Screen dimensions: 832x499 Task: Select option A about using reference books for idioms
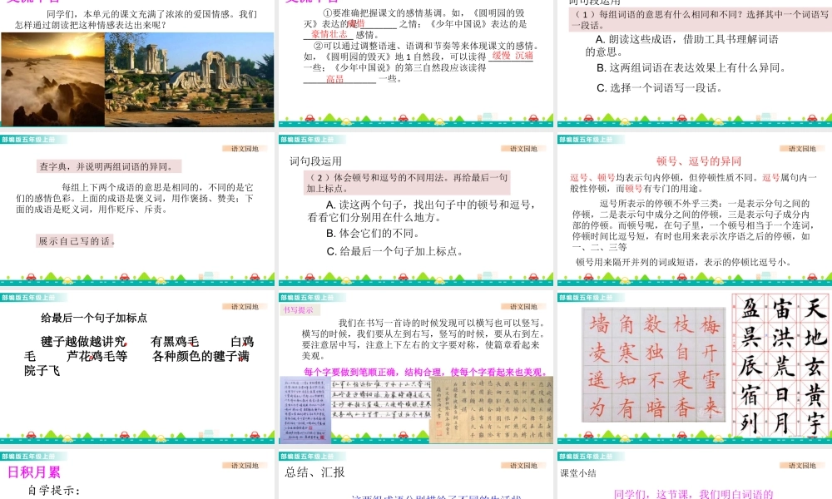click(682, 40)
